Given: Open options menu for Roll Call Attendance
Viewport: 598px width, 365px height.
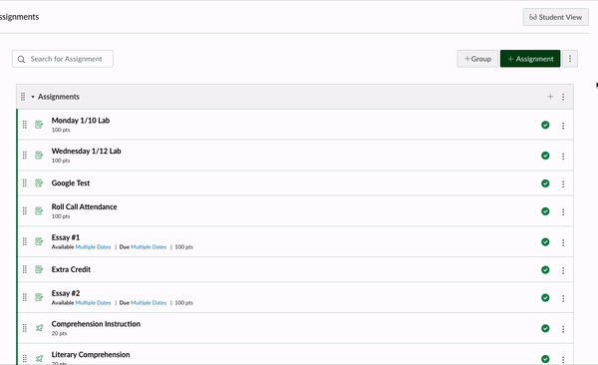Looking at the screenshot, I should point(563,211).
